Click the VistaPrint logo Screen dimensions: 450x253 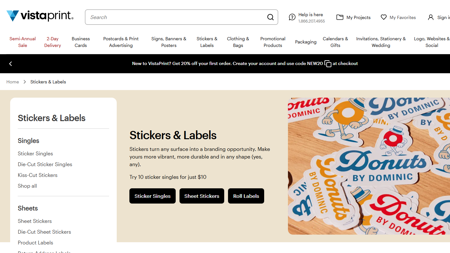[x=40, y=16]
